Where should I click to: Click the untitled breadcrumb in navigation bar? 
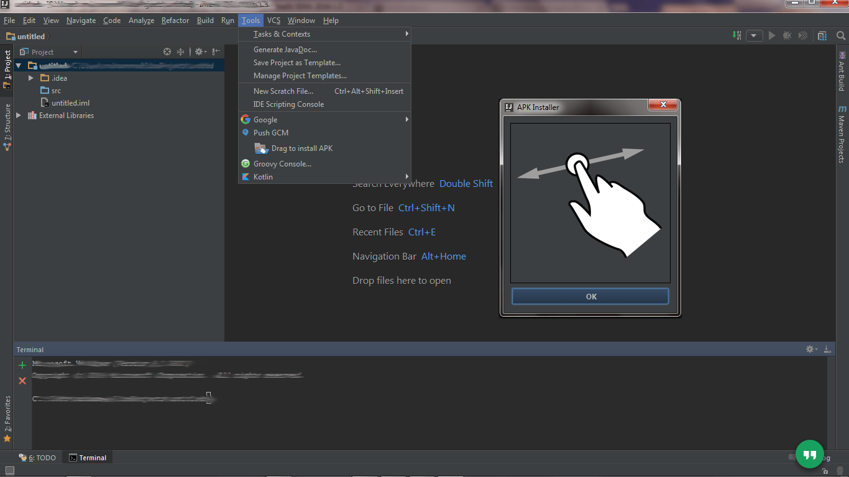point(26,37)
